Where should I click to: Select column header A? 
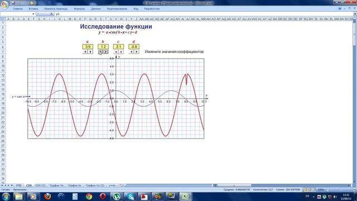coord(8,19)
